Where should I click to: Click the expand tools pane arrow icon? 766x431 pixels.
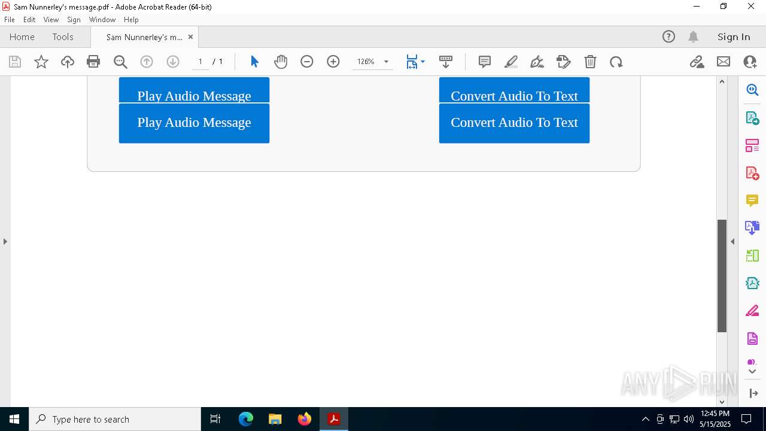point(753,393)
